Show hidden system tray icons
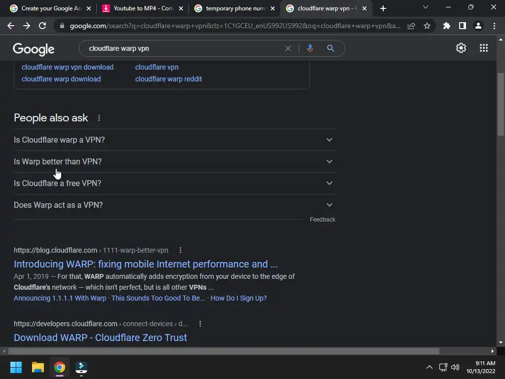The width and height of the screenshot is (505, 379). pos(430,367)
